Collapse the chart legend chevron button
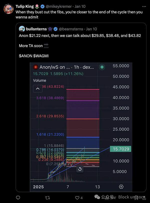Image resolution: width=150 pixels, height=203 pixels. tap(38, 89)
